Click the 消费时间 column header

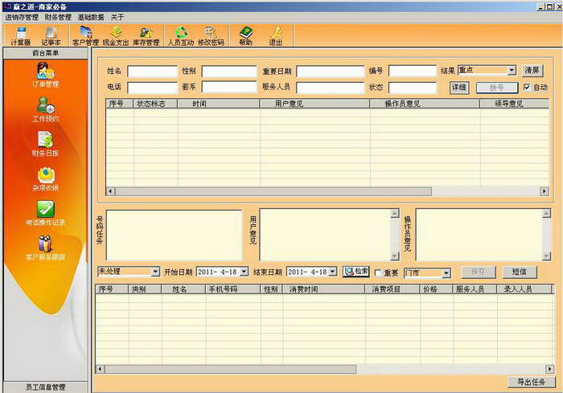pos(323,289)
